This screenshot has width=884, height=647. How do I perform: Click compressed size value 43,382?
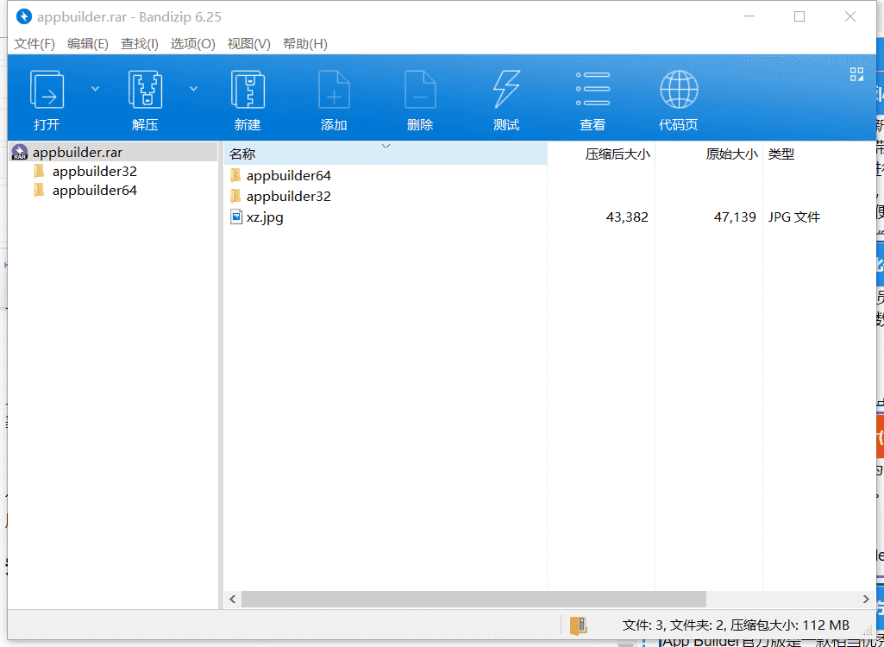pos(627,217)
